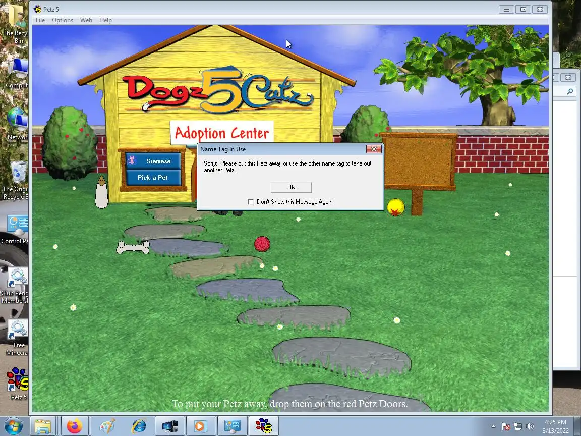Viewport: 581px width, 436px height.
Task: Show hidden system tray icons
Action: pyautogui.click(x=493, y=427)
